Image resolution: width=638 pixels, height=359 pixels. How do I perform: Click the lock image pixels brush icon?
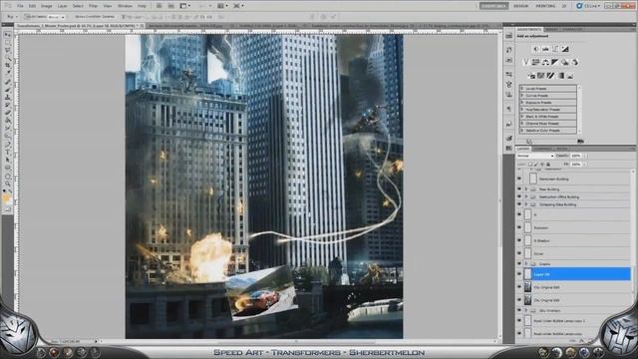536,164
